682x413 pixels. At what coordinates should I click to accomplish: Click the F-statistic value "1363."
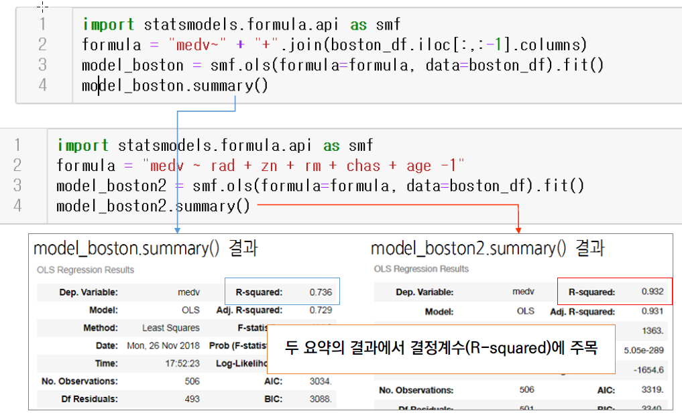pos(652,331)
